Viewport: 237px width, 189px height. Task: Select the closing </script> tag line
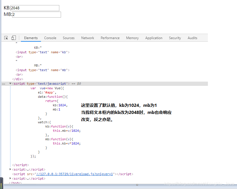(20, 165)
